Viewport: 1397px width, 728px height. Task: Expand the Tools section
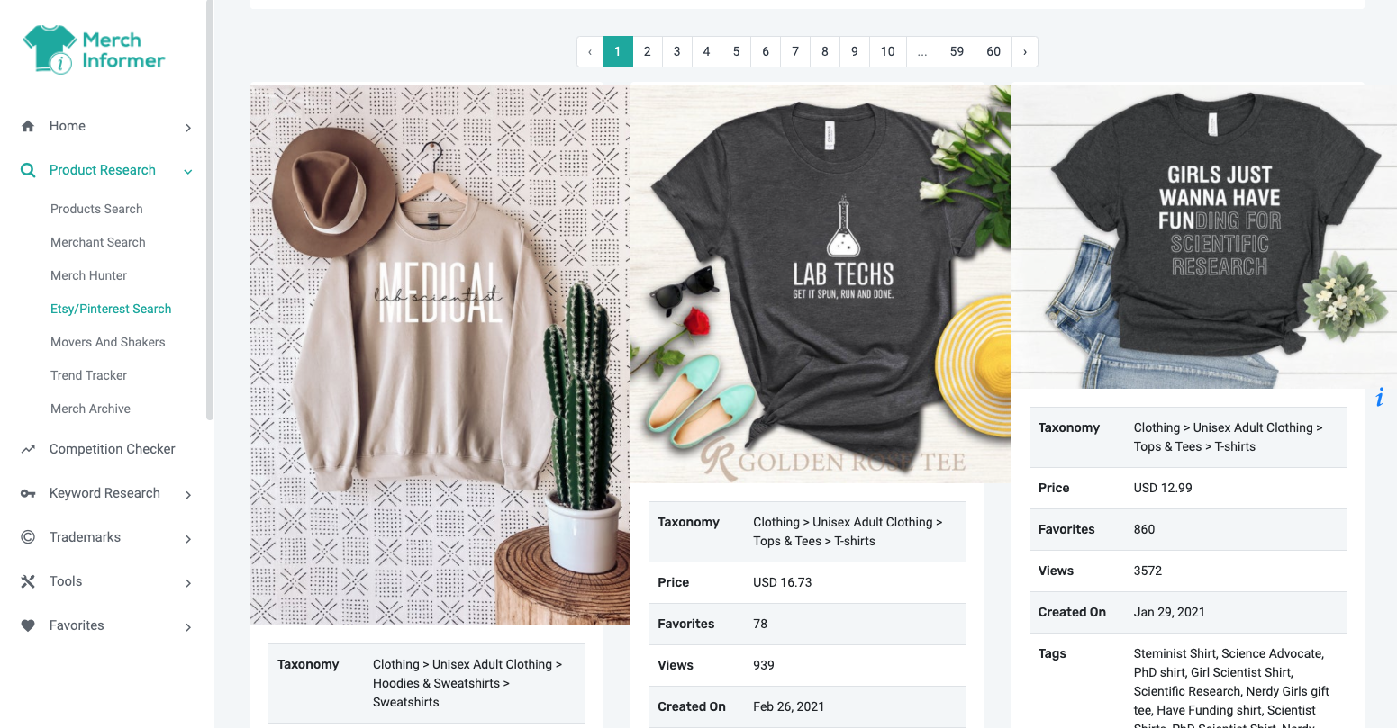[x=187, y=581]
